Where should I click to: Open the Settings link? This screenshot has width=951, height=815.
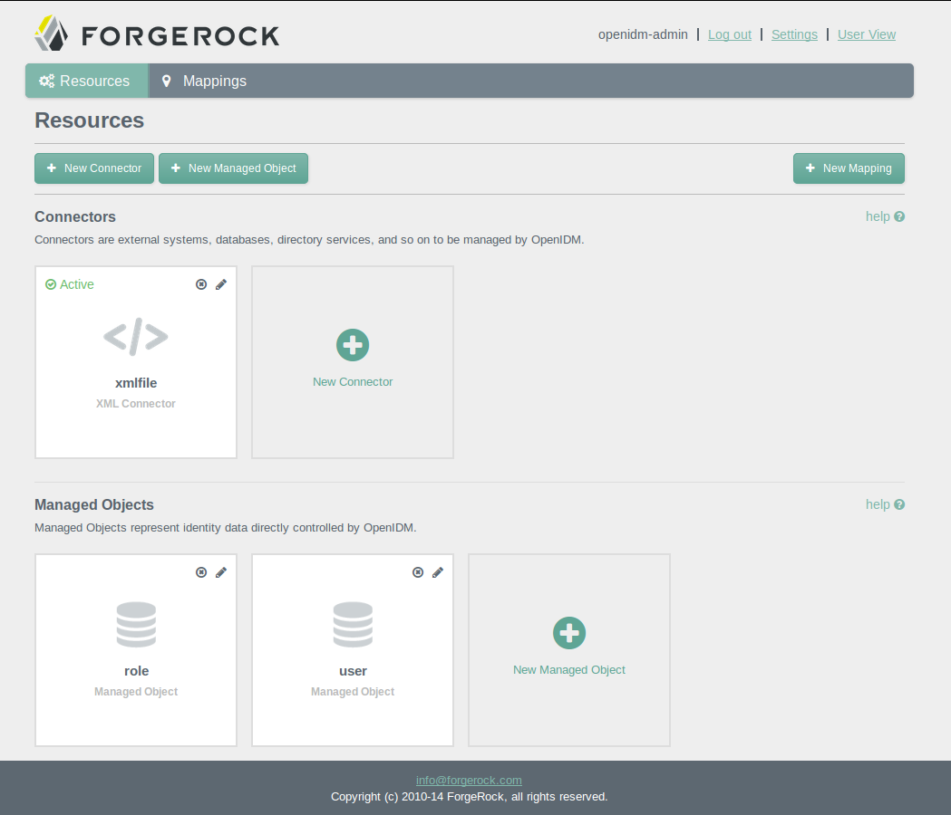pos(794,34)
